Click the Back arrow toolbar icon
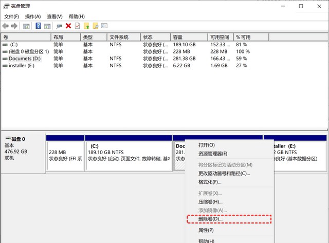The height and width of the screenshot is (243, 329). click(x=6, y=26)
